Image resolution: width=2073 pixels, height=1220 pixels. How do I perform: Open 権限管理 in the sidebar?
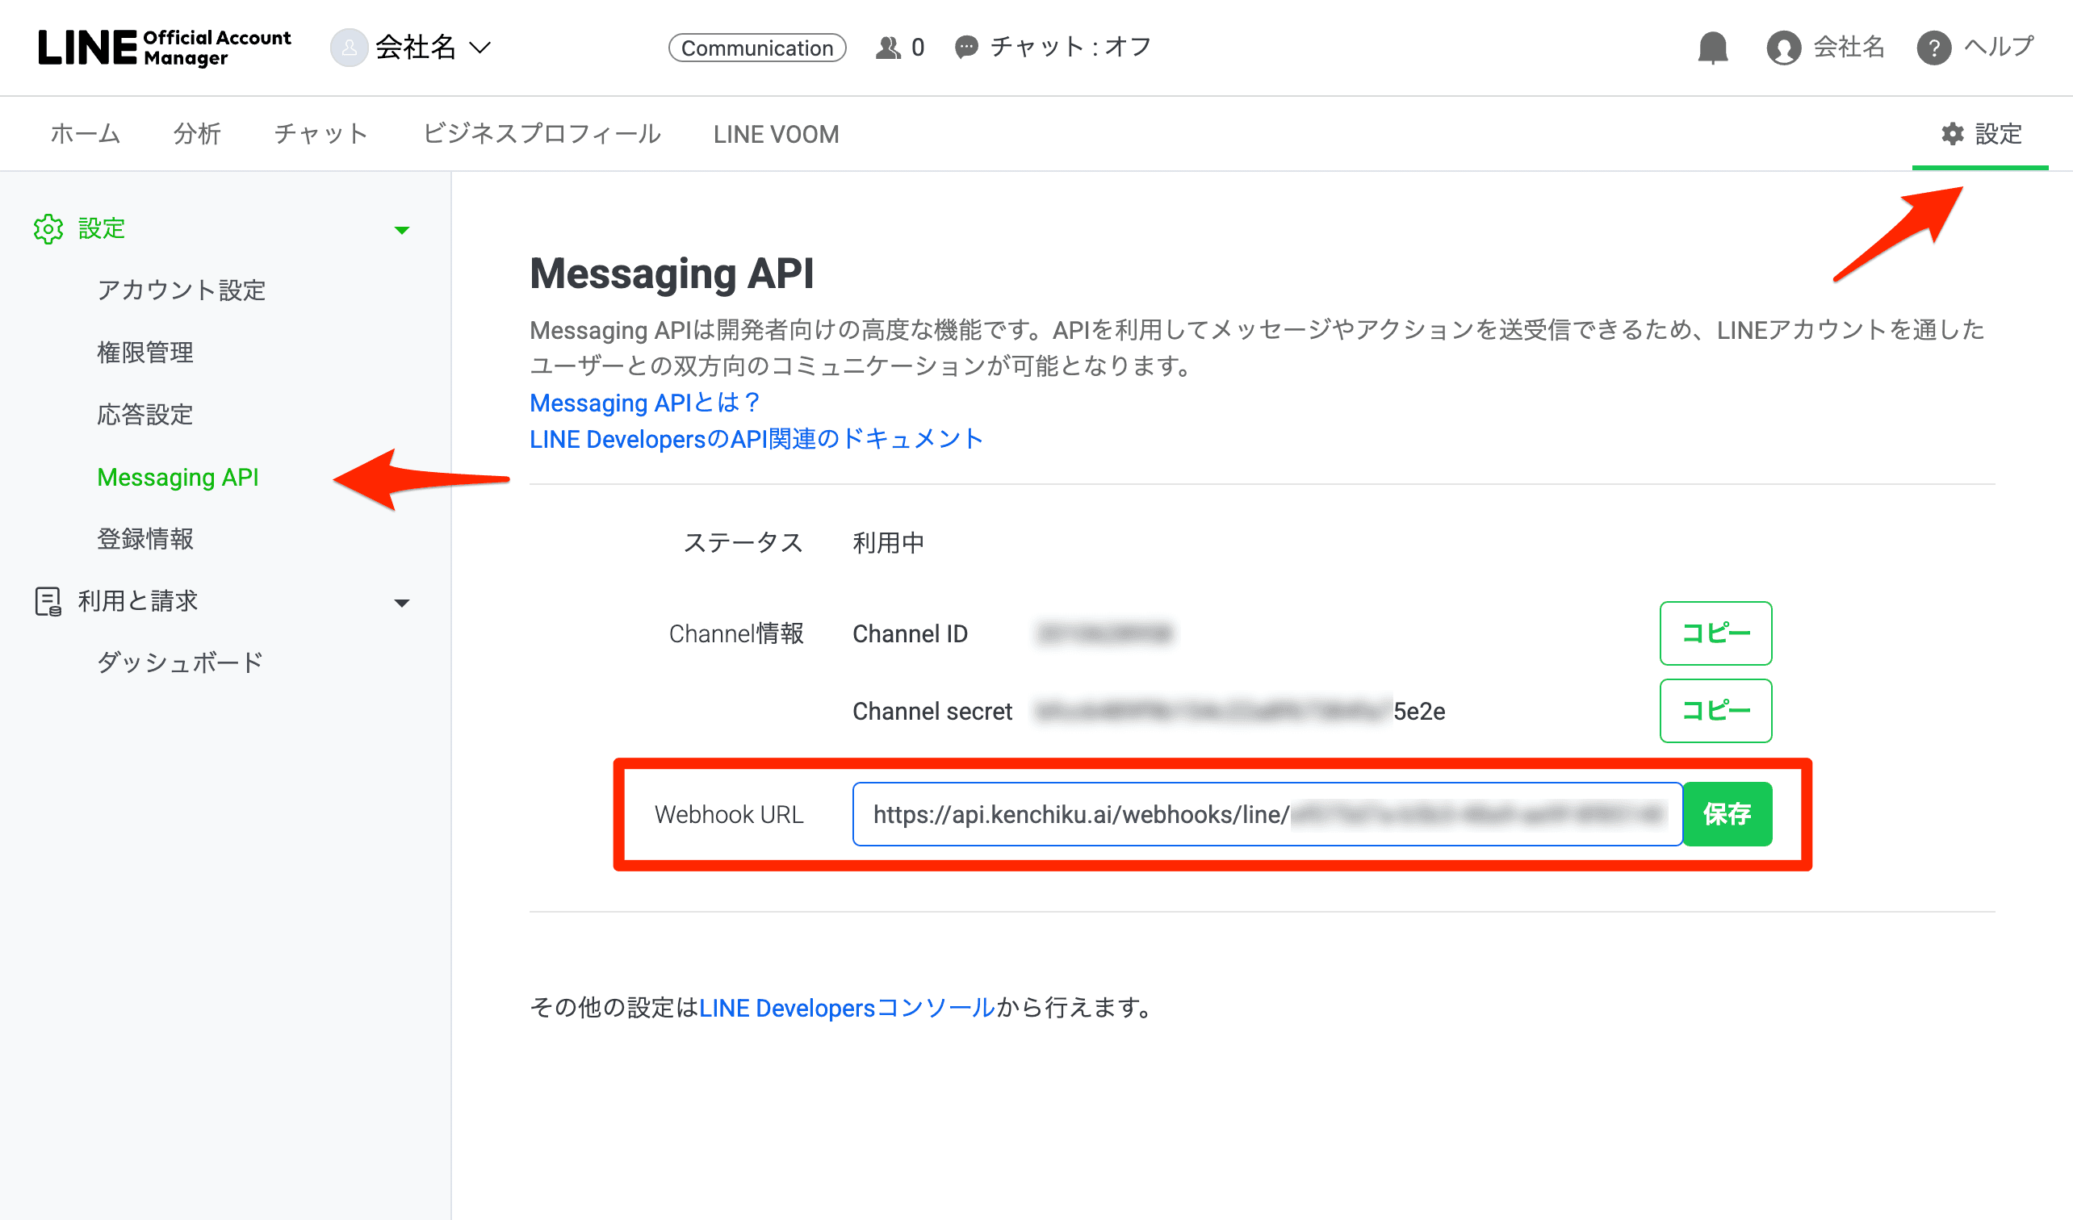point(144,353)
